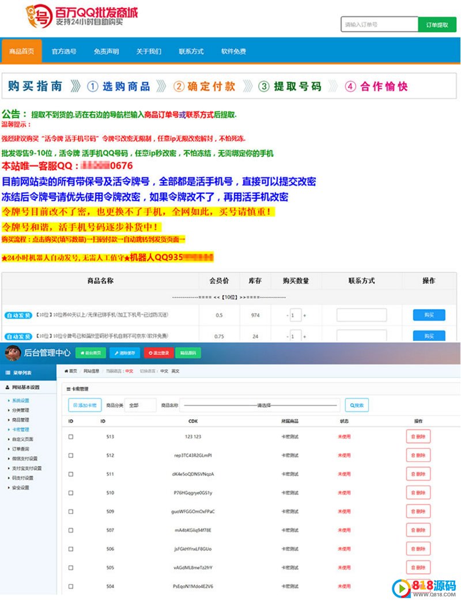Open 码支付设置 in the sidebar
The image size is (461, 601).
coord(22,478)
